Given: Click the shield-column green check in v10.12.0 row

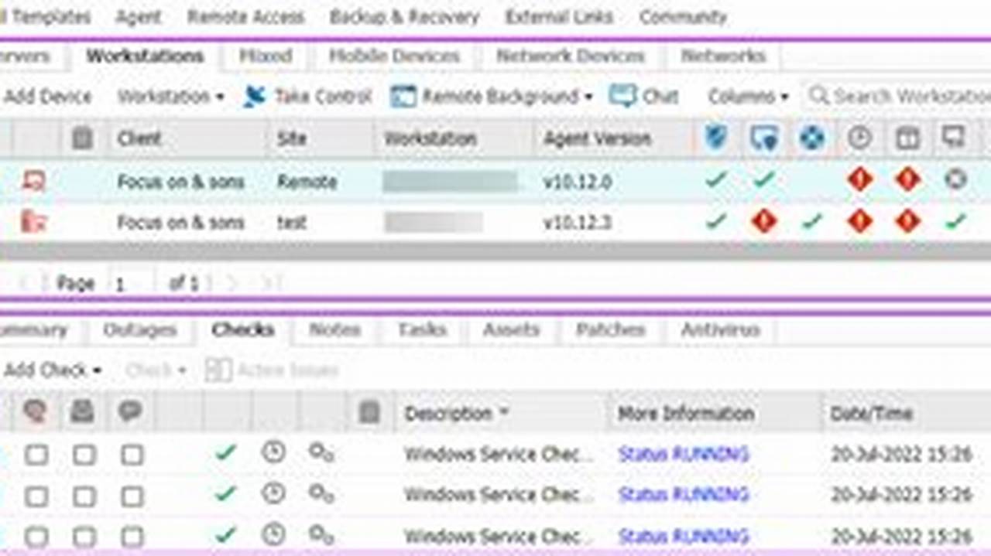Looking at the screenshot, I should pos(716,180).
